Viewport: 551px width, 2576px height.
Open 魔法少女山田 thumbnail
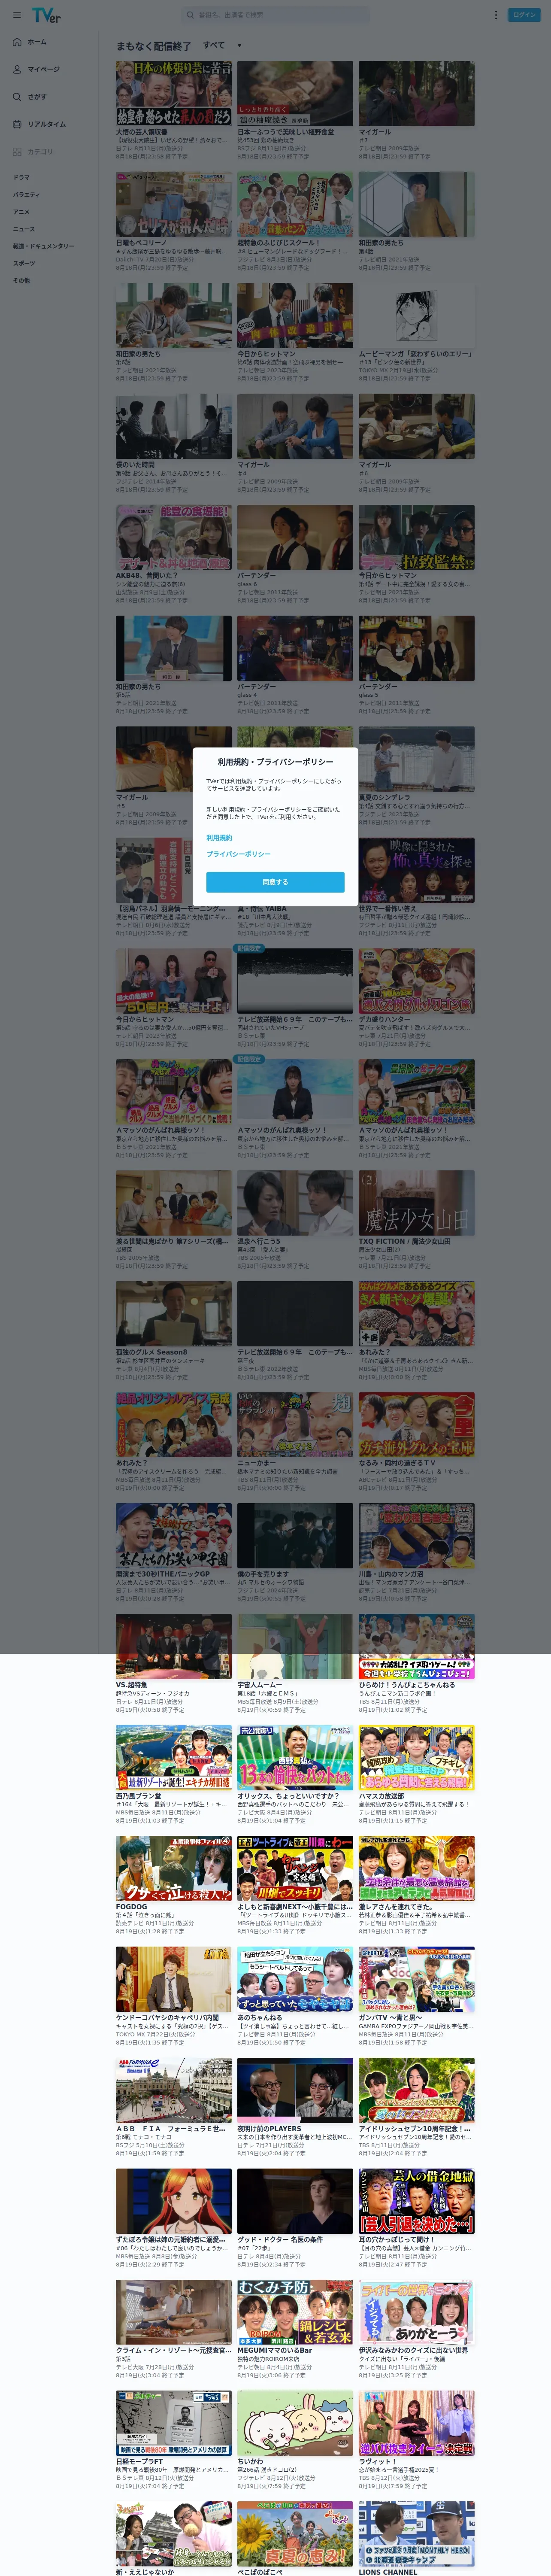(x=417, y=1203)
